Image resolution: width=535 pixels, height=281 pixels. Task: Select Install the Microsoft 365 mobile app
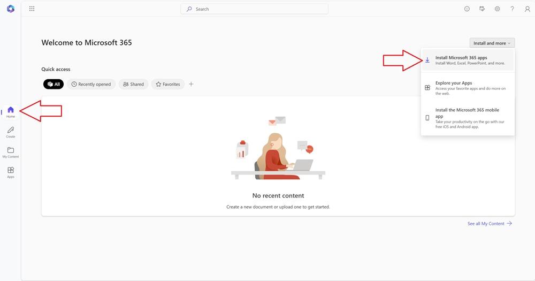[468, 117]
